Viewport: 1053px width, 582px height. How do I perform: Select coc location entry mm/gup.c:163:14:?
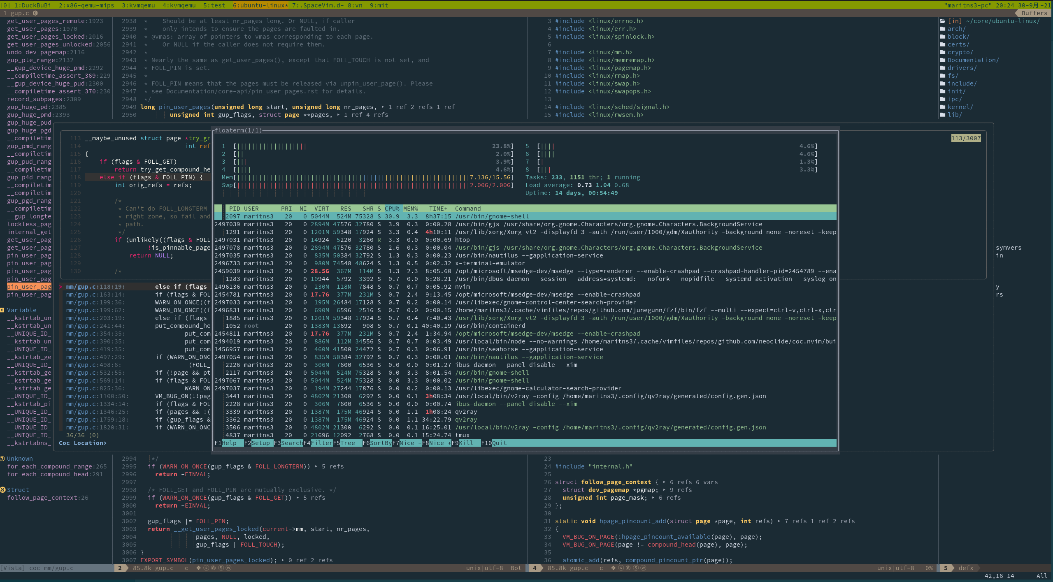pos(134,294)
